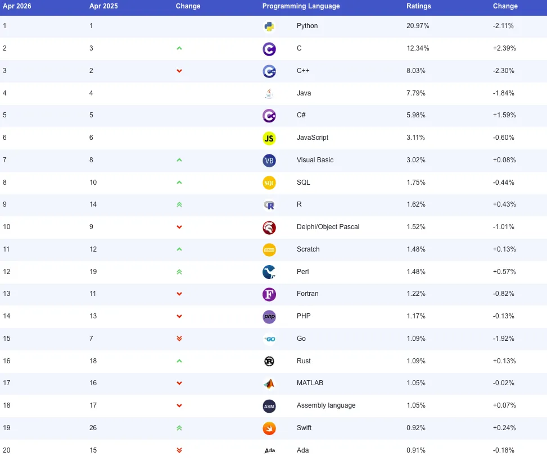Click the Perl rating value 1.48%
This screenshot has height=461, width=547.
tap(416, 271)
